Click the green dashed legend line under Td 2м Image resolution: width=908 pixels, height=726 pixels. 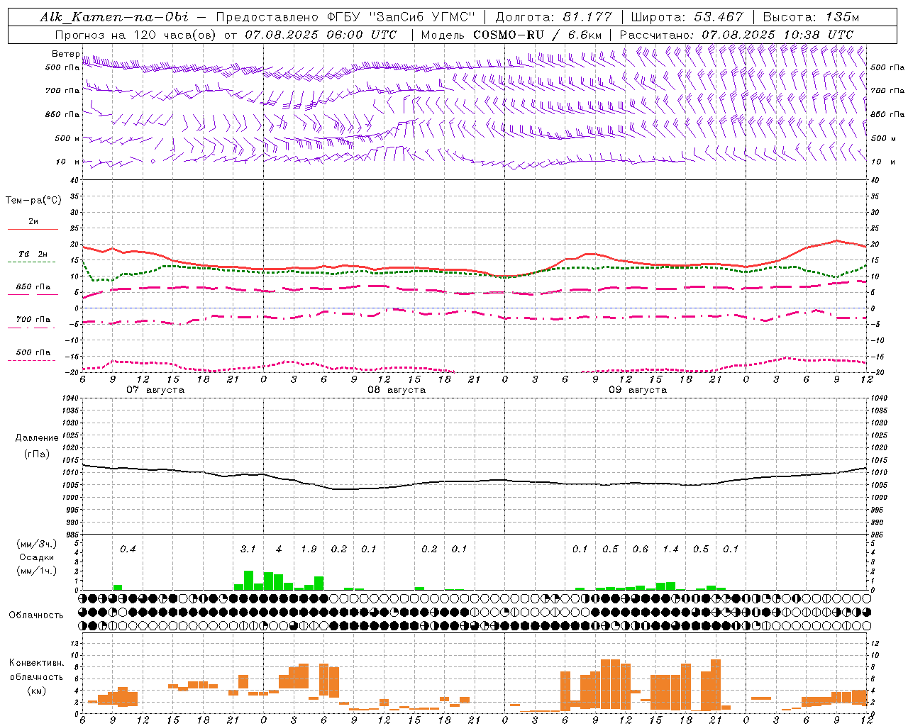[x=31, y=262]
